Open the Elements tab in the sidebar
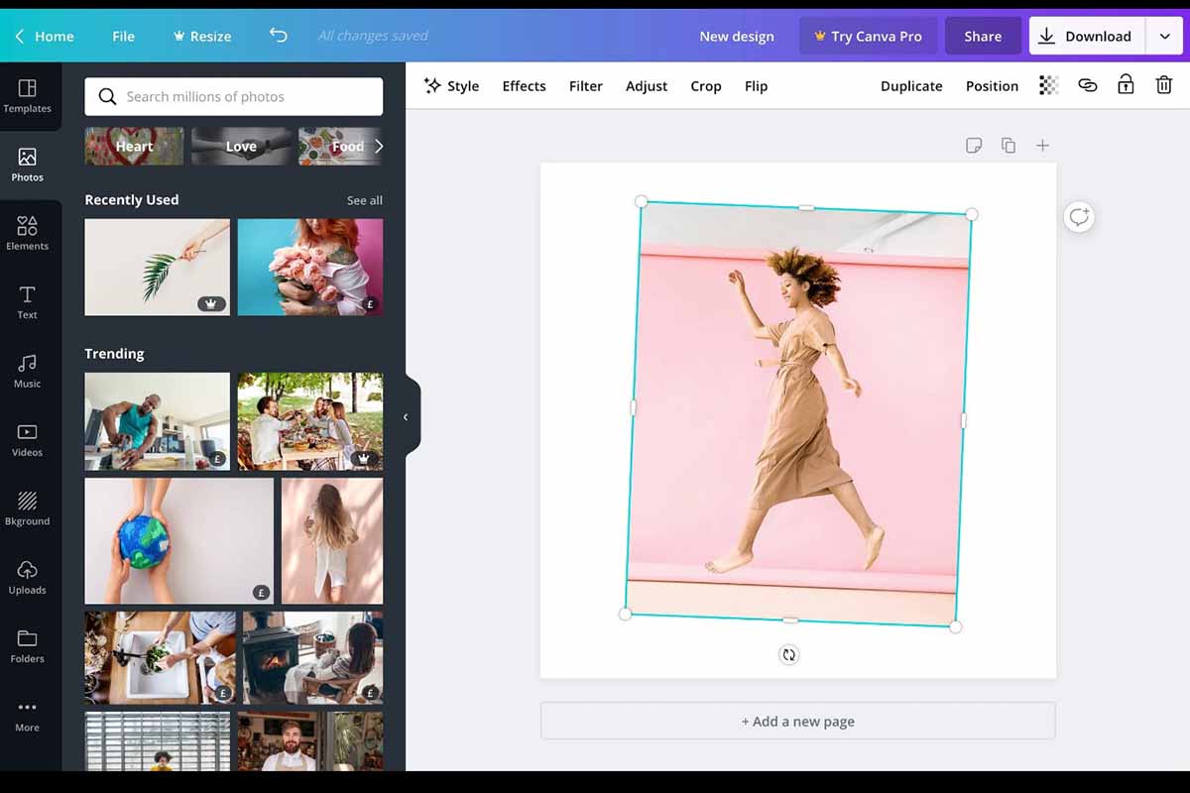 click(x=28, y=234)
